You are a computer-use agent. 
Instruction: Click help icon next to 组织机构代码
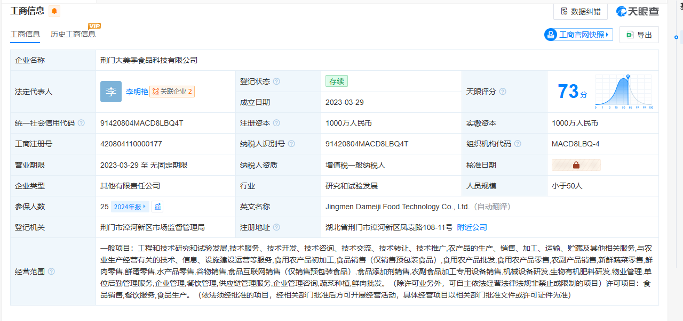click(x=518, y=144)
